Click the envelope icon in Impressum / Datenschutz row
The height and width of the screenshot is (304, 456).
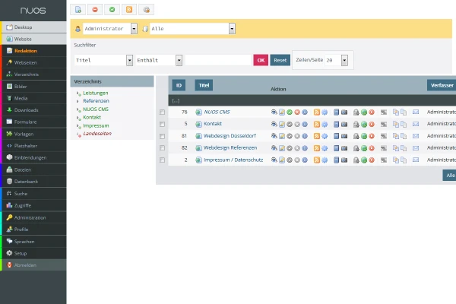pyautogui.click(x=416, y=160)
